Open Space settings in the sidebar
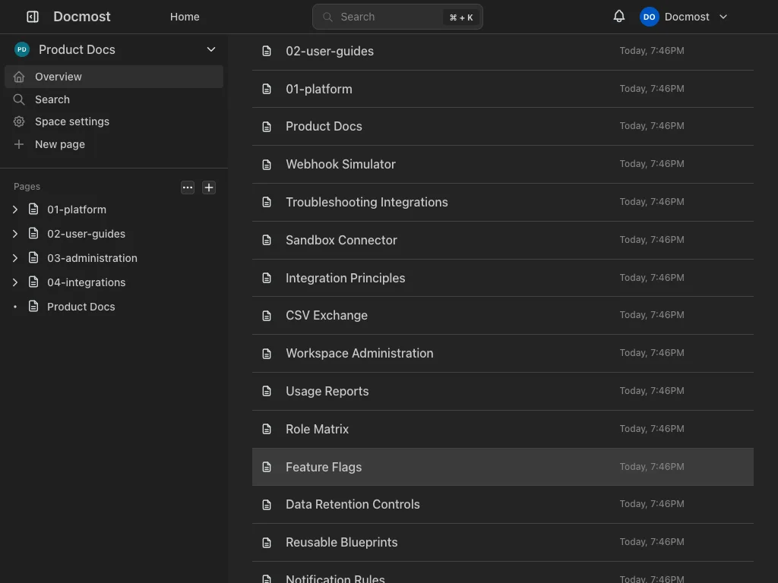 pyautogui.click(x=114, y=121)
